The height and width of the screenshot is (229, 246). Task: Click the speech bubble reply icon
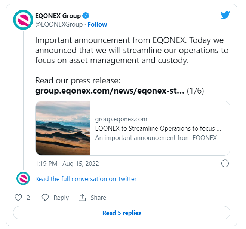[45, 197]
